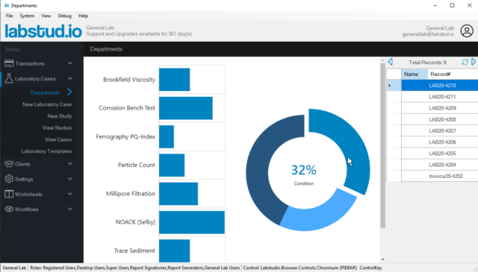This screenshot has height=272, width=478.
Task: Click the refresh records icon
Action: click(x=465, y=62)
